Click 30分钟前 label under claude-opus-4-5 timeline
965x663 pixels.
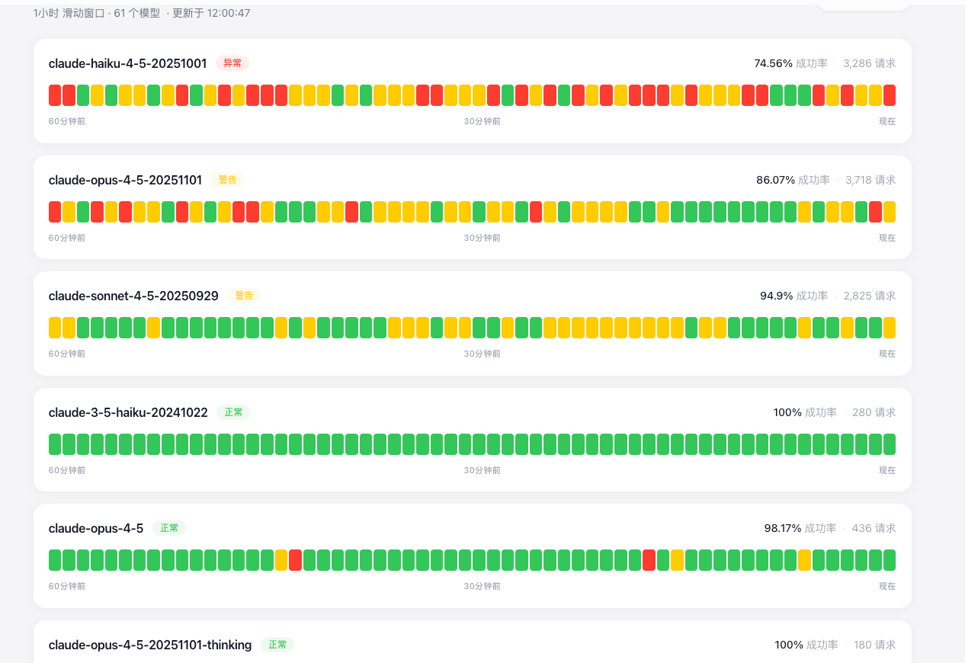(x=482, y=586)
